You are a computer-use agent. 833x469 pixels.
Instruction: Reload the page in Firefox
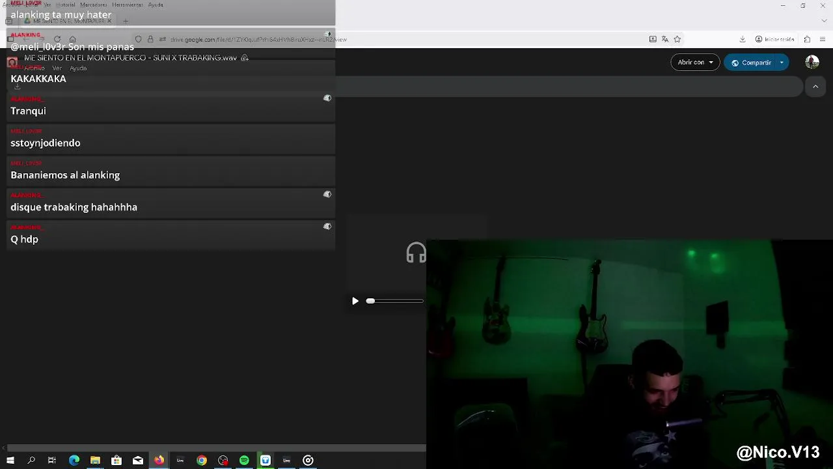tap(57, 39)
